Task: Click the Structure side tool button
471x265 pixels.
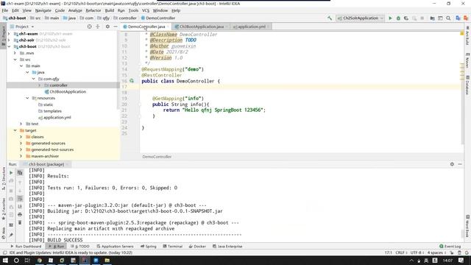Action: click(x=4, y=178)
